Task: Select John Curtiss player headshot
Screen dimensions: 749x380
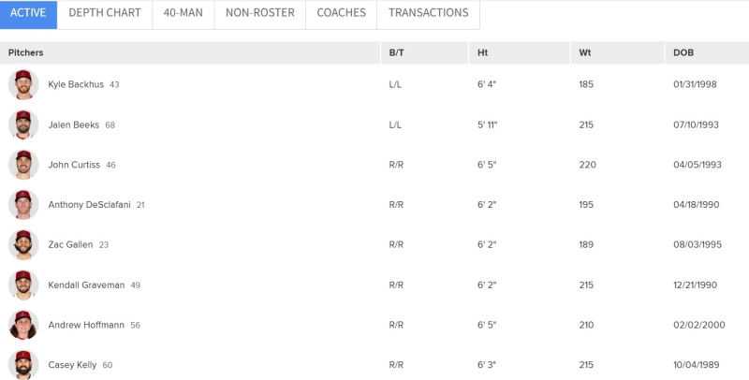Action: click(x=23, y=165)
